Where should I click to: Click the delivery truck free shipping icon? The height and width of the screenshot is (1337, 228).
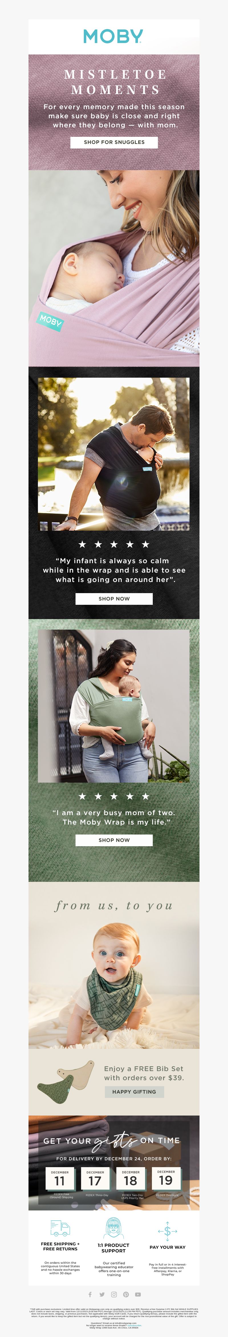[60, 1228]
